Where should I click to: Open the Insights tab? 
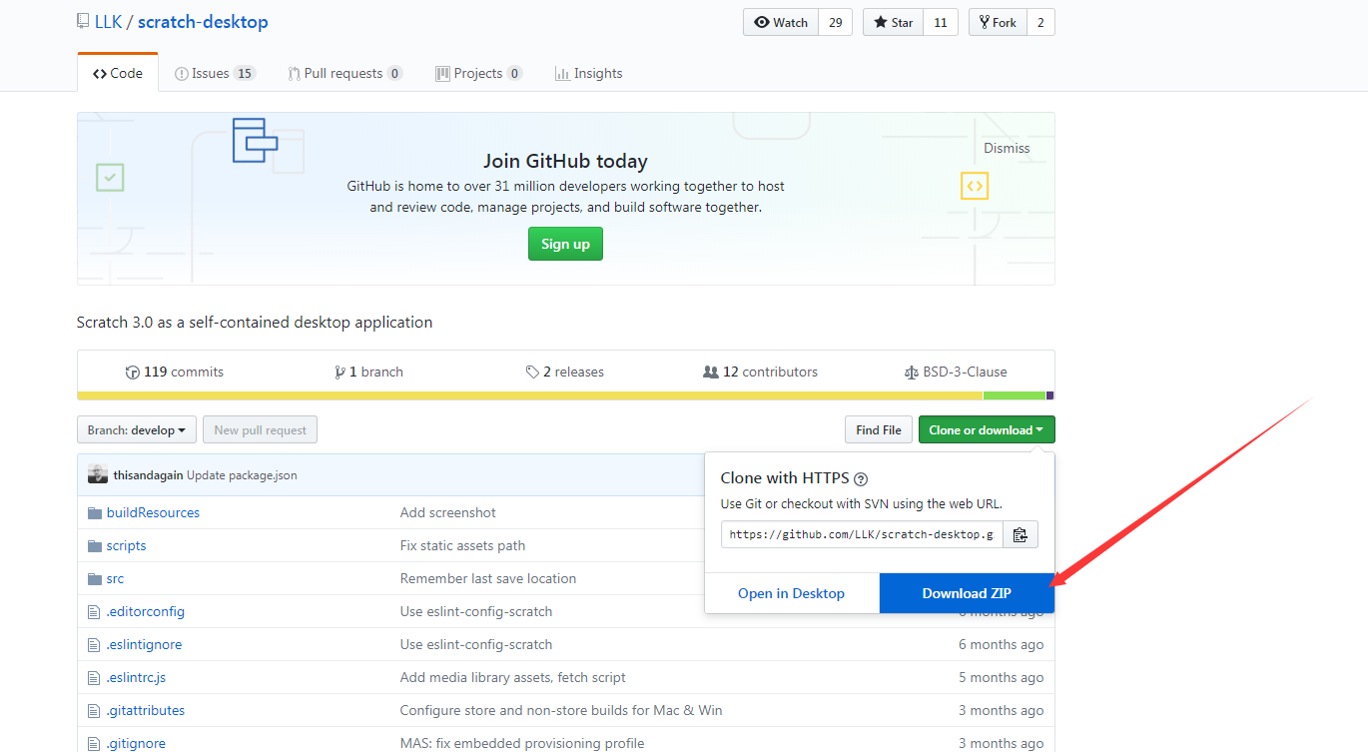coord(589,73)
